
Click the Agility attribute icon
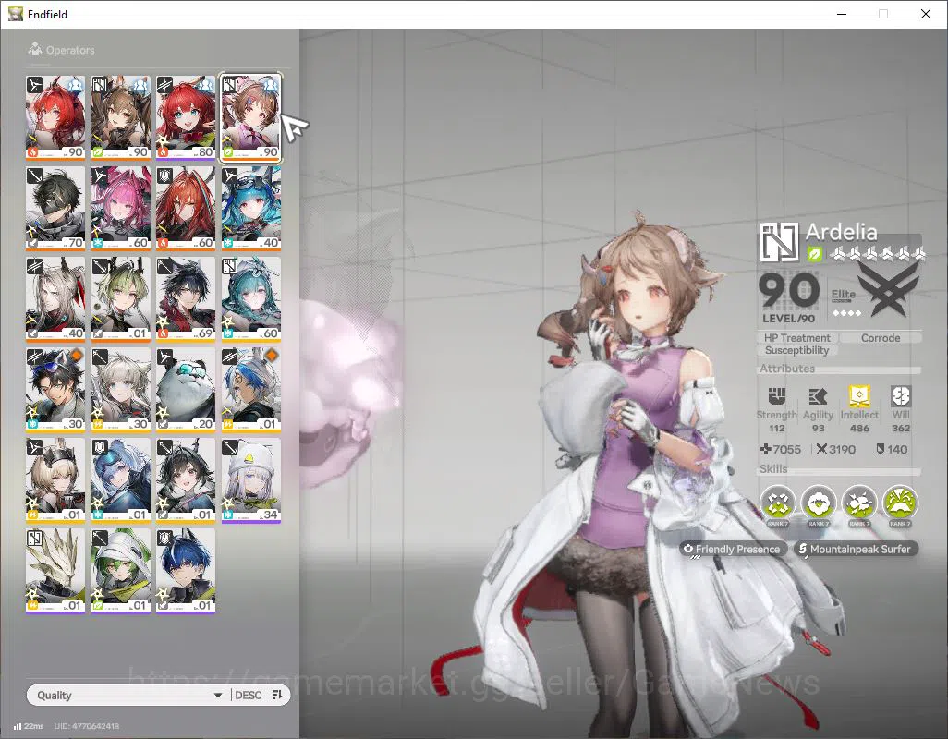coord(818,396)
